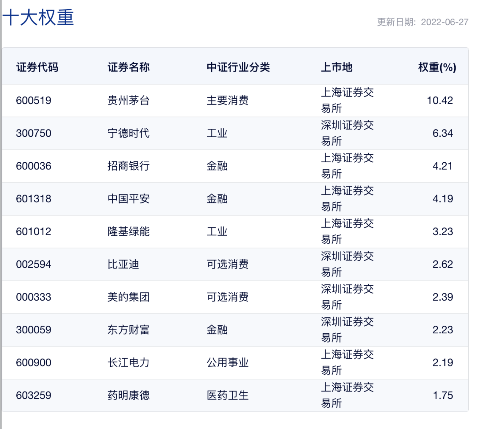Image resolution: width=493 pixels, height=429 pixels.
Task: Click the update date 2022-06-27
Action: pyautogui.click(x=445, y=22)
